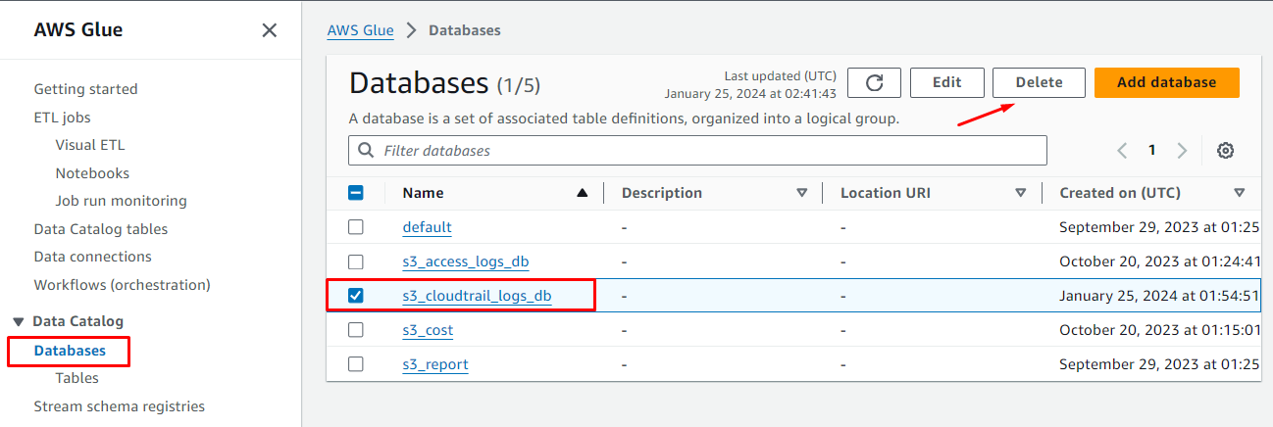1273x427 pixels.
Task: Go to previous page arrow
Action: [1123, 151]
